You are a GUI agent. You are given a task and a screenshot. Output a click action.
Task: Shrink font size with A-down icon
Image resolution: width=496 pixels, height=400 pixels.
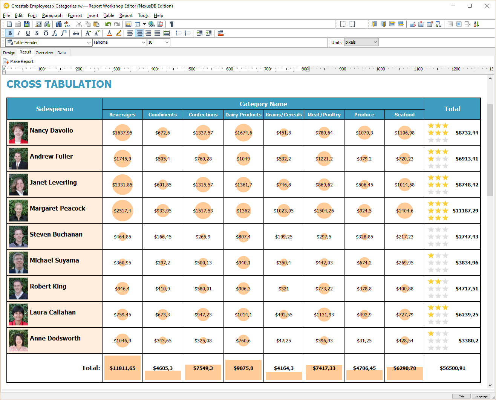(97, 33)
